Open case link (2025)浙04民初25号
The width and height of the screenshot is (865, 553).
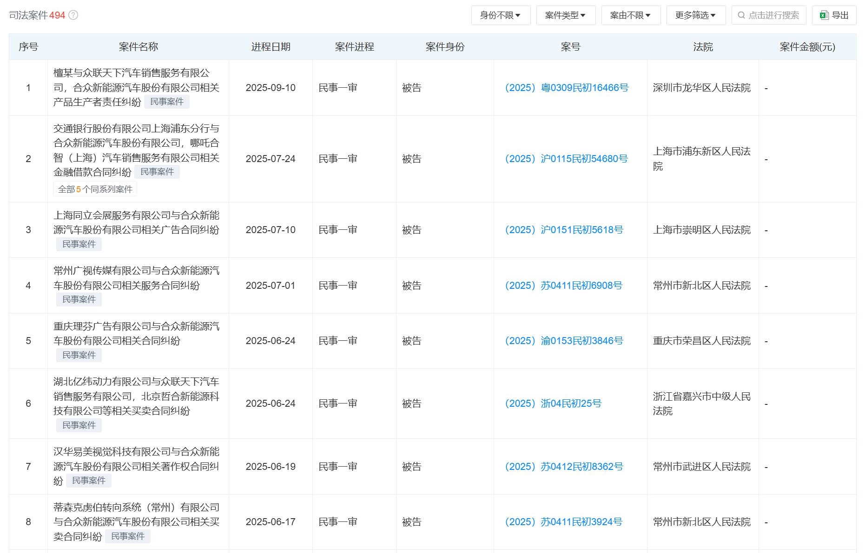click(x=553, y=403)
